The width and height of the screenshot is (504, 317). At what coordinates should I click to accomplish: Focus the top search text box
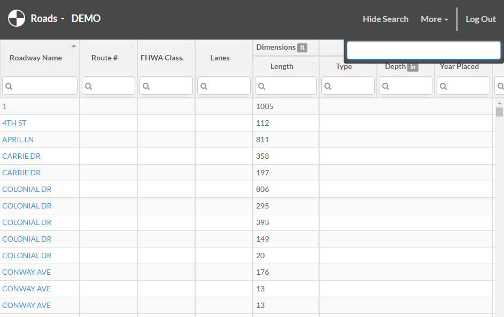click(424, 50)
